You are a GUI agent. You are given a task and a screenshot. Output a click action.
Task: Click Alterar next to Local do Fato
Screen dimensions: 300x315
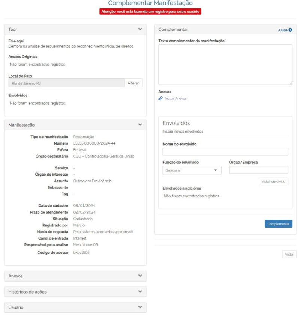(133, 83)
